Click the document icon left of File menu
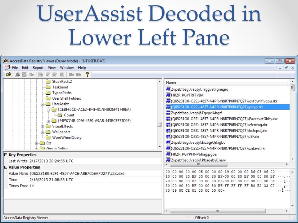The image size is (298, 223). tap(7, 67)
